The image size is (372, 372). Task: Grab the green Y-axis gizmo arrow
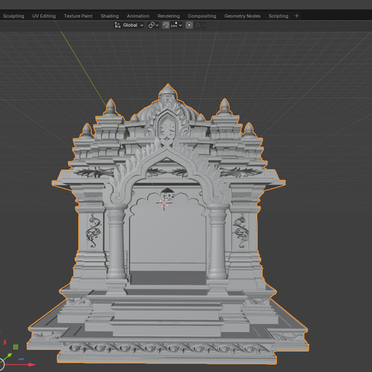(9, 355)
